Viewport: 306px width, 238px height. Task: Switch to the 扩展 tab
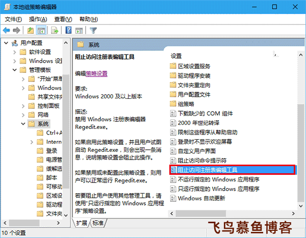pos(82,223)
